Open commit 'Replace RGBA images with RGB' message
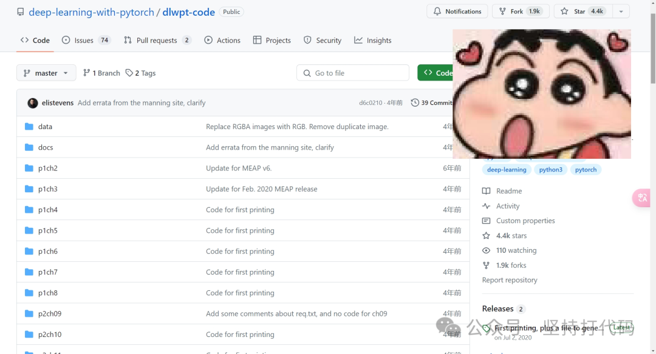Image resolution: width=656 pixels, height=354 pixels. point(297,127)
